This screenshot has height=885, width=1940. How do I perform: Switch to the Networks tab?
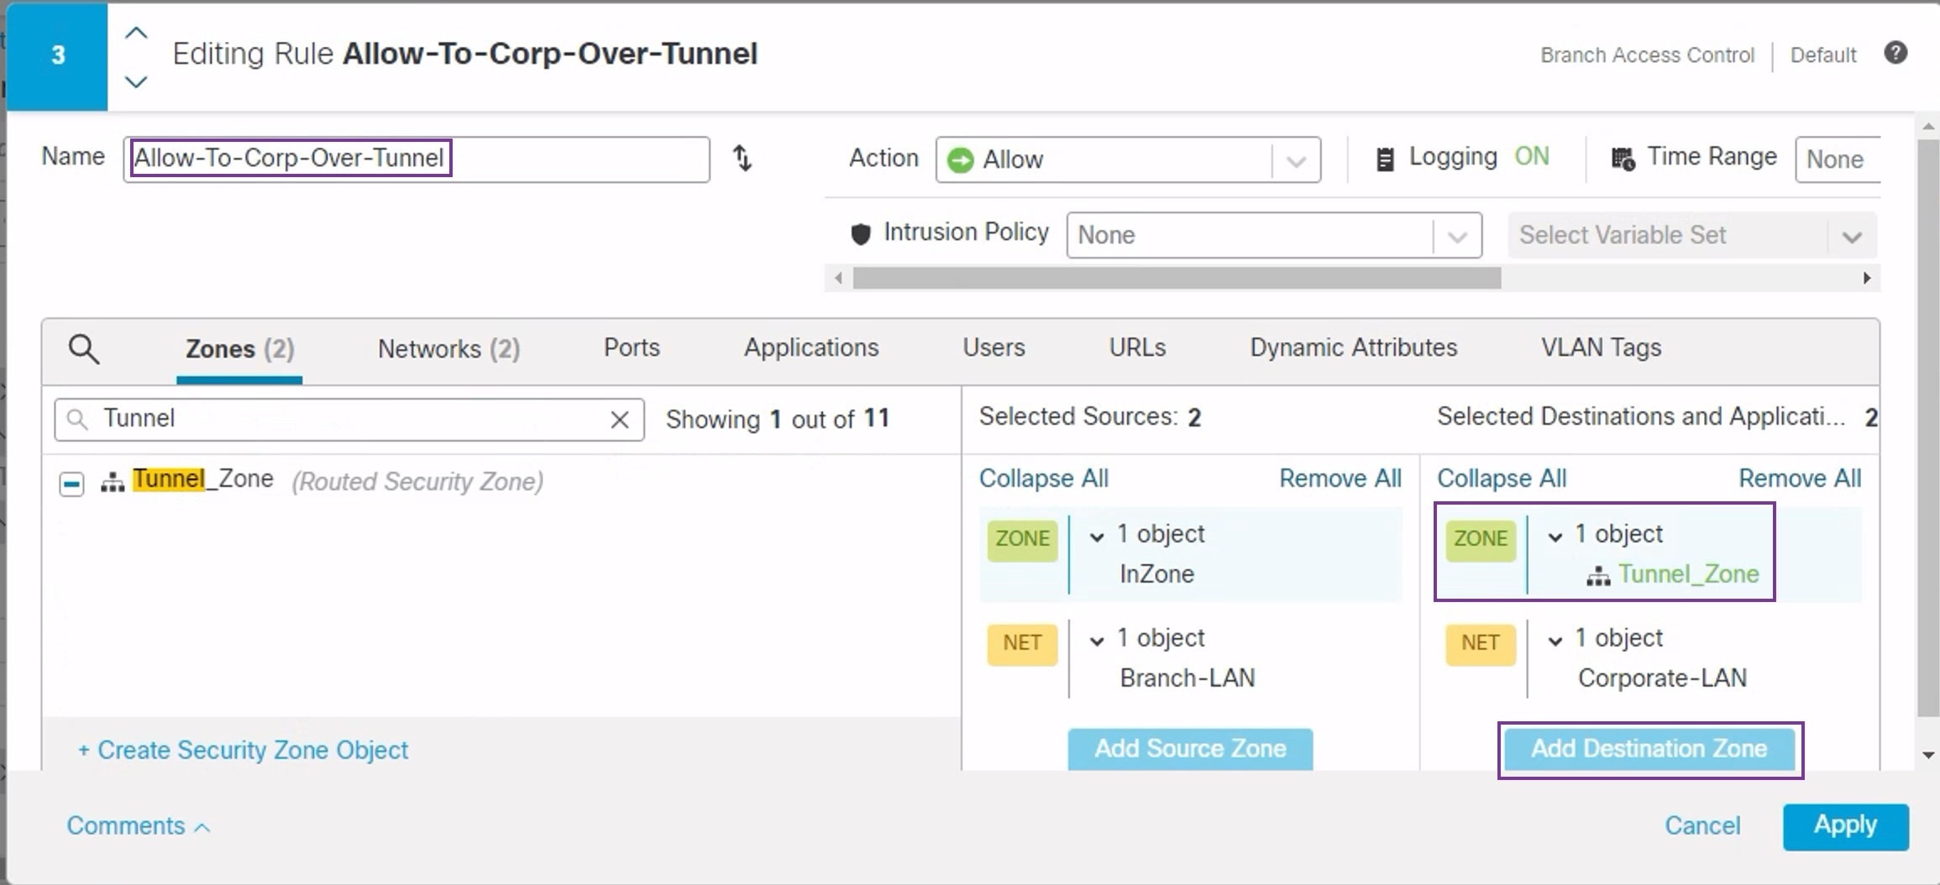[448, 348]
